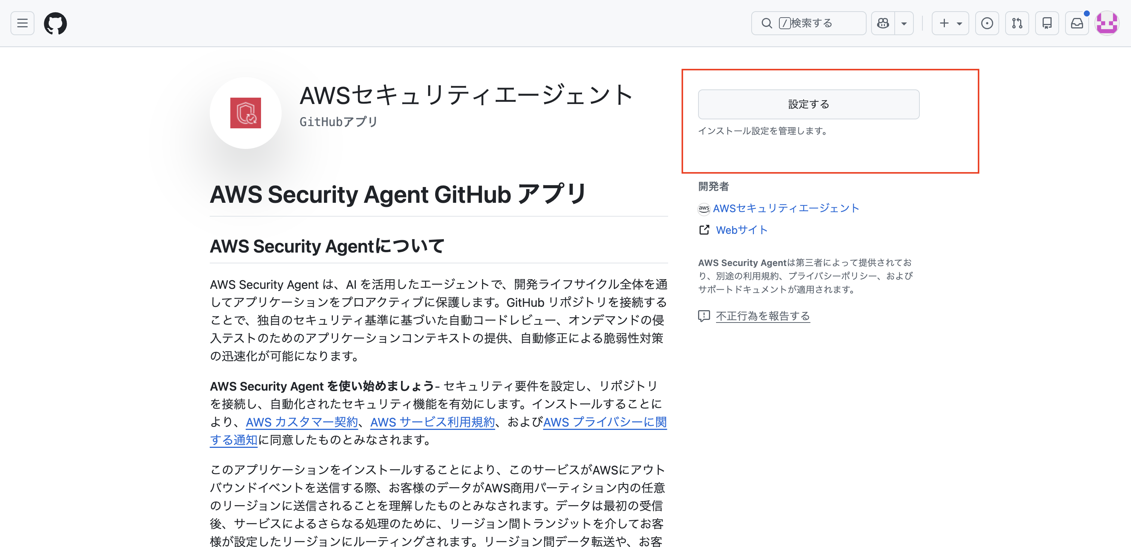Open your profile avatar menu
The width and height of the screenshot is (1131, 547).
pyautogui.click(x=1107, y=23)
